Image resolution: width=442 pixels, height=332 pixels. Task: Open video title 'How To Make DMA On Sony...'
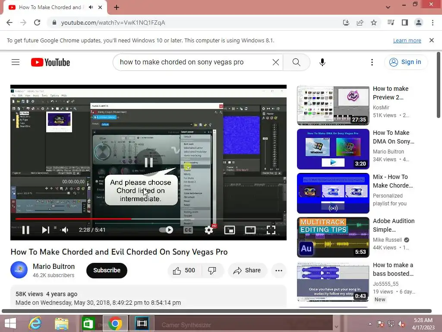pos(394,137)
